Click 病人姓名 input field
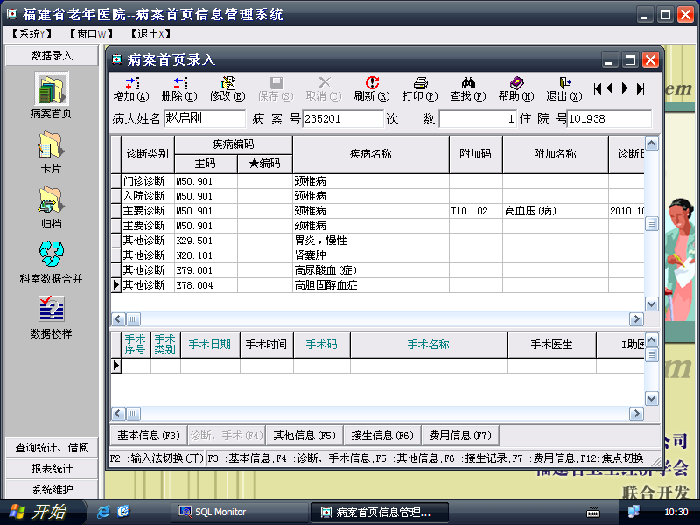Image resolution: width=700 pixels, height=525 pixels. [205, 119]
